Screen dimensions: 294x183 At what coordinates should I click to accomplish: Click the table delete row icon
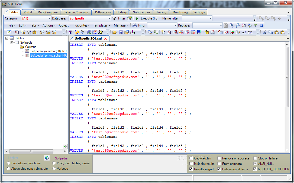[193, 32]
